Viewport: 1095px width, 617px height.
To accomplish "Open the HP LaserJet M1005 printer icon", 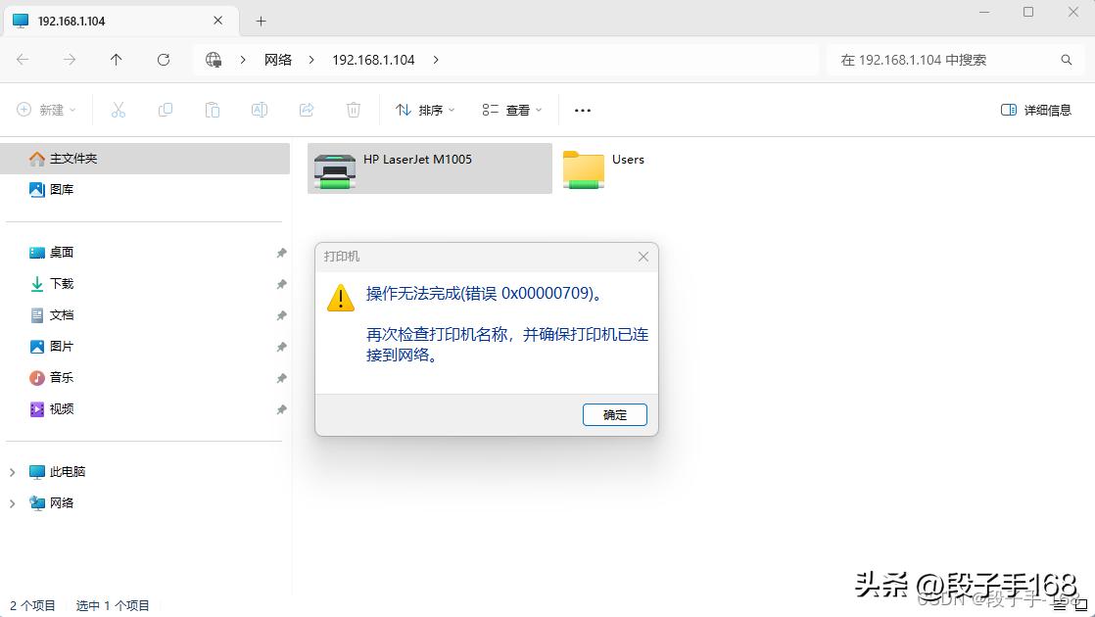I will [x=336, y=167].
